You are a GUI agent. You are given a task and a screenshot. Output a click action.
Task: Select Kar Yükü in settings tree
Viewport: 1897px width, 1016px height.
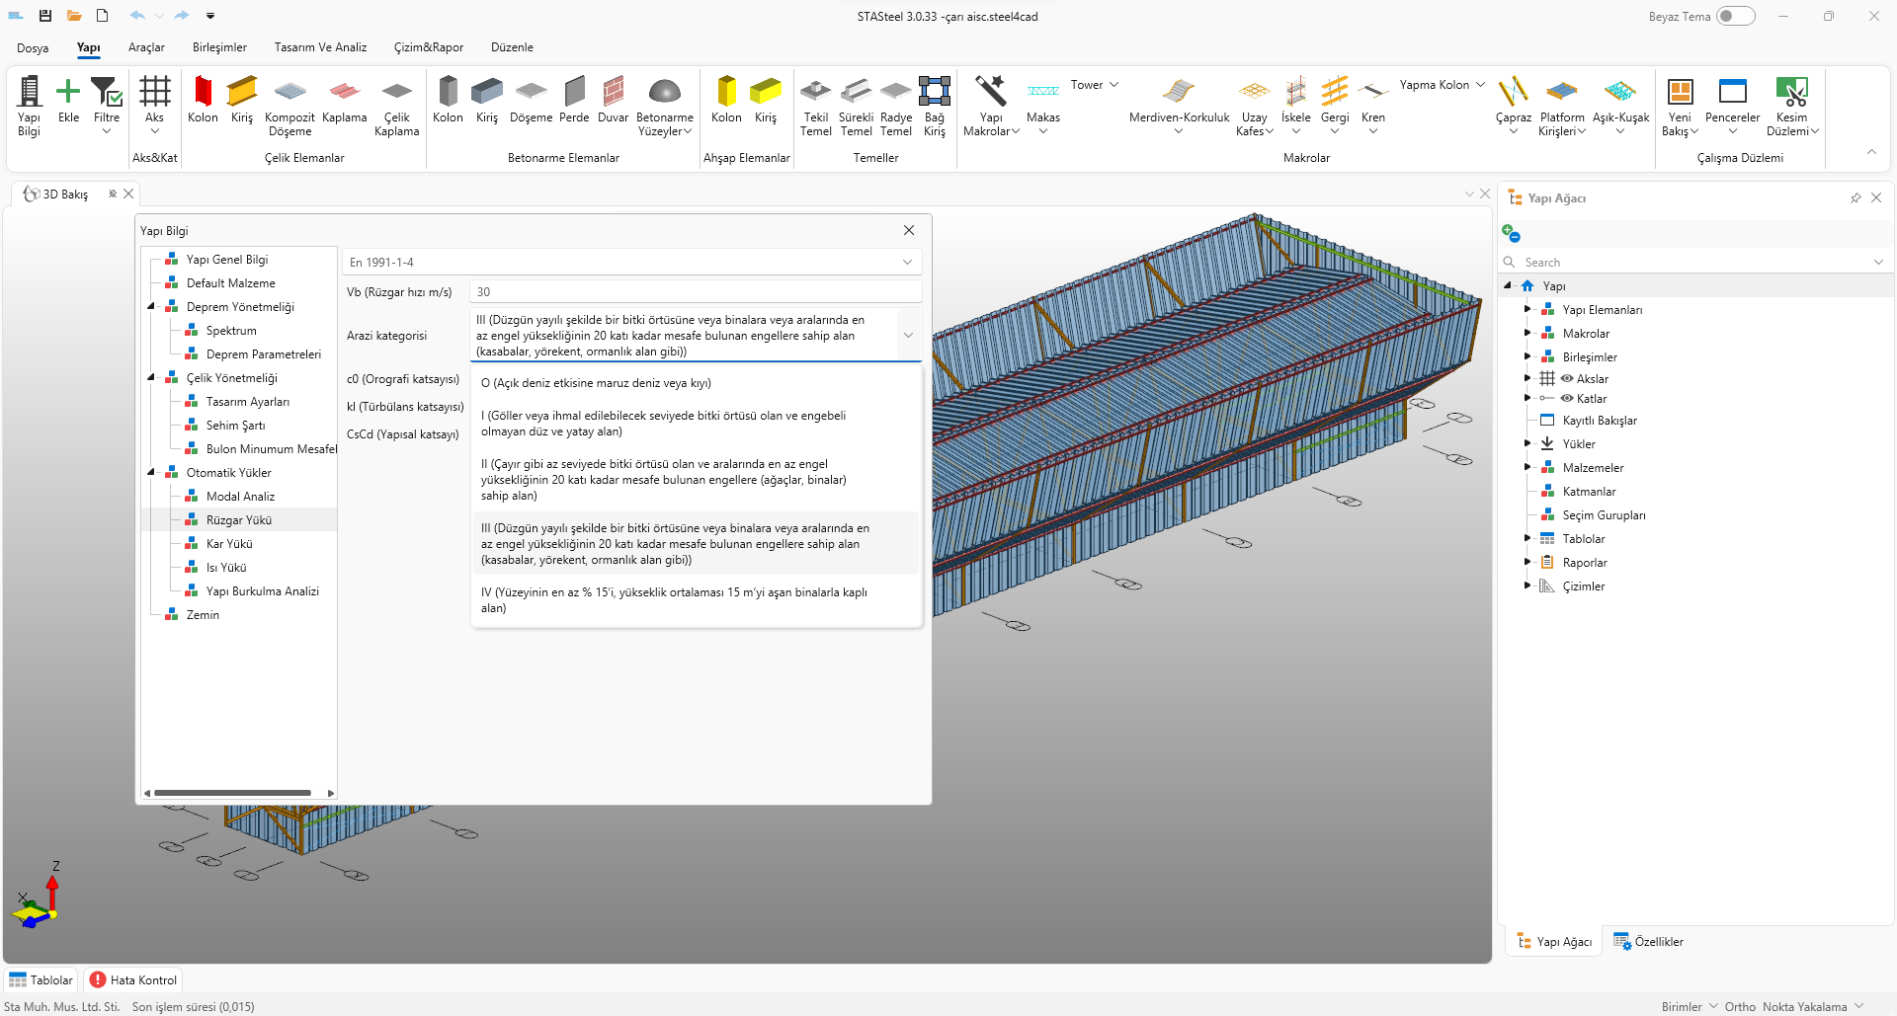229,544
